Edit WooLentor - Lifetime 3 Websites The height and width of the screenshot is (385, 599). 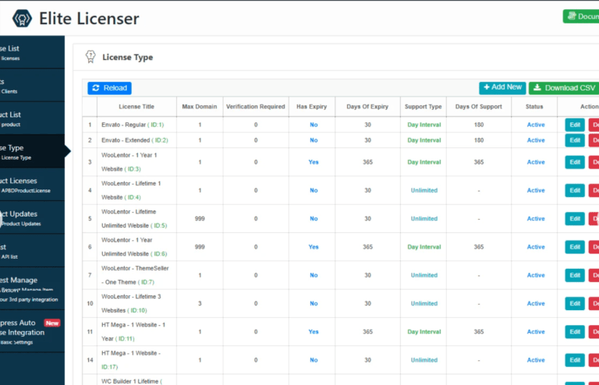(575, 303)
